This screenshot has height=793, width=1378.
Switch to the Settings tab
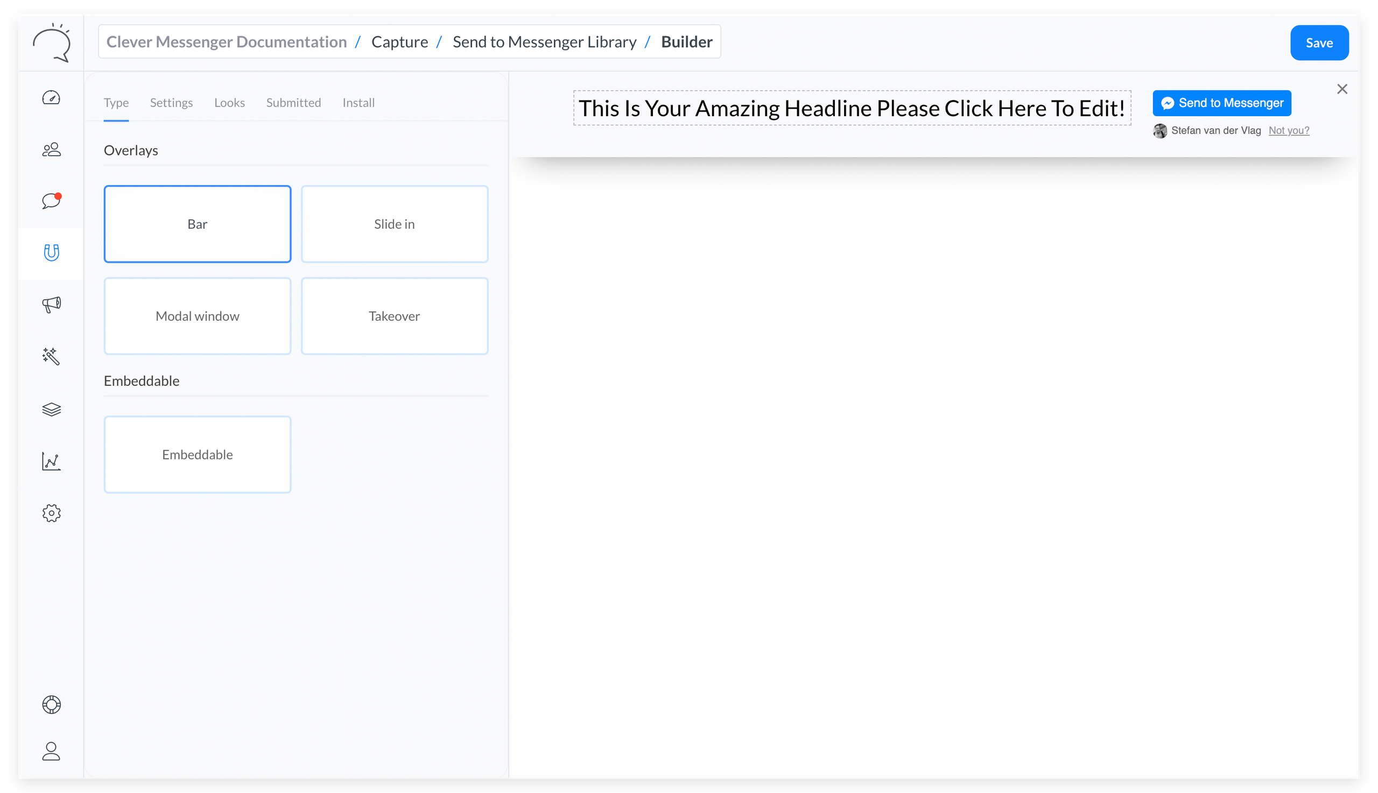click(171, 102)
